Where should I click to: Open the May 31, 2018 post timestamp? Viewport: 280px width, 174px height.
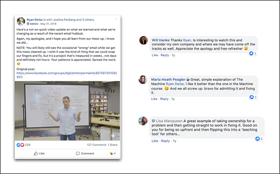tap(48, 24)
